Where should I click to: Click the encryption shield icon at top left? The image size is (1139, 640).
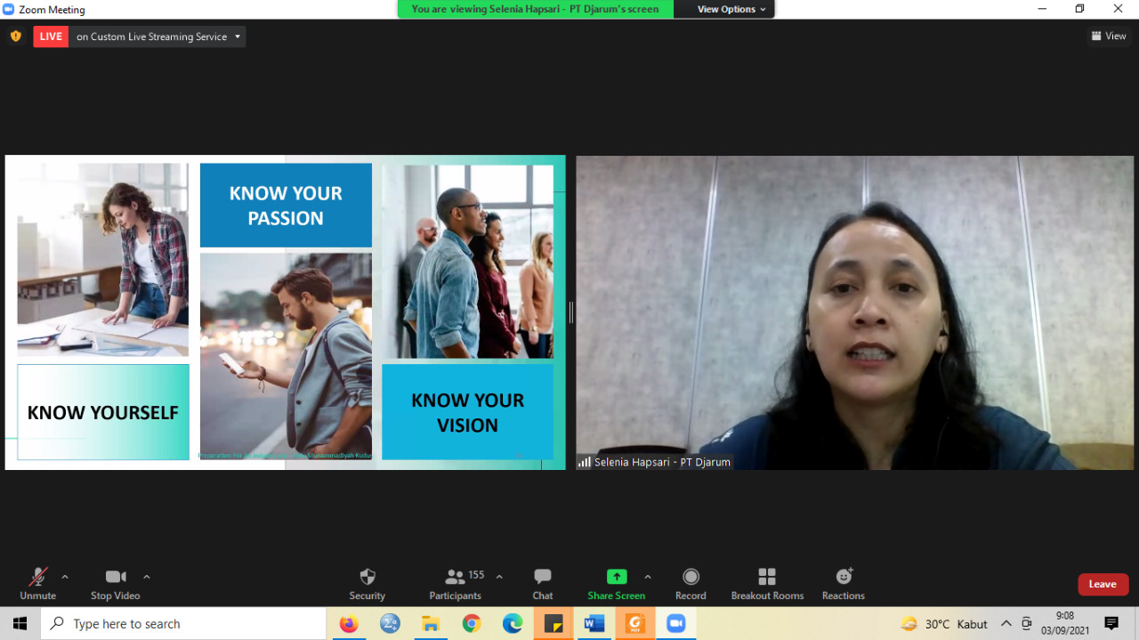15,36
